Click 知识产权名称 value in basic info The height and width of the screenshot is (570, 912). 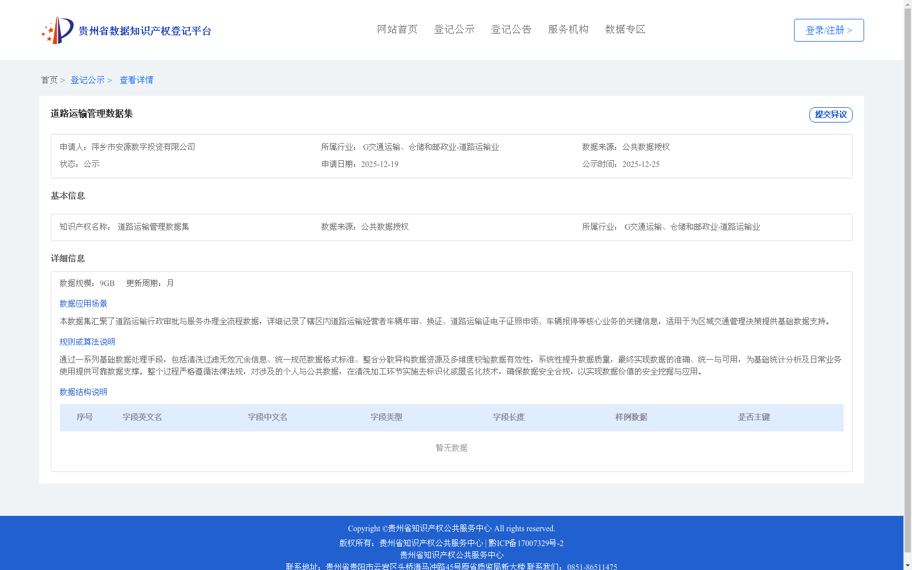point(153,227)
